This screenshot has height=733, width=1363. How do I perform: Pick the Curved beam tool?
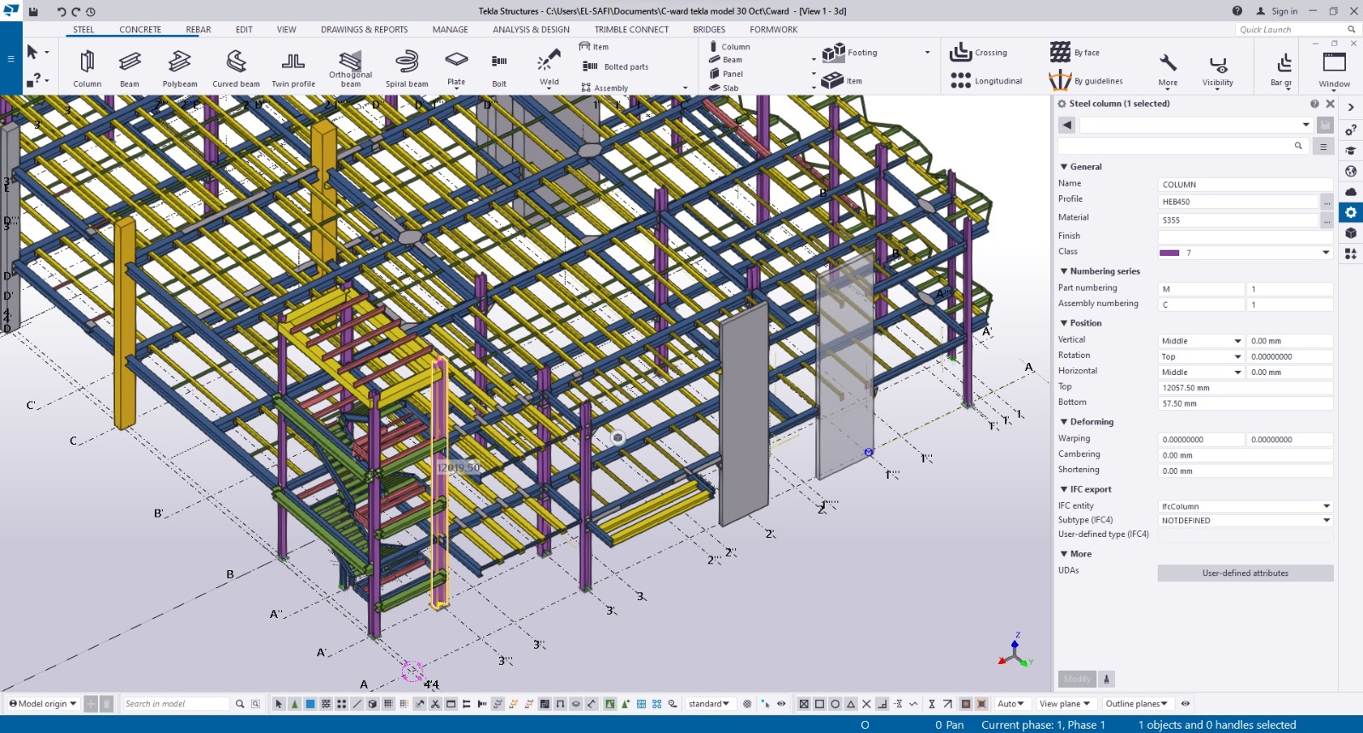(x=236, y=68)
